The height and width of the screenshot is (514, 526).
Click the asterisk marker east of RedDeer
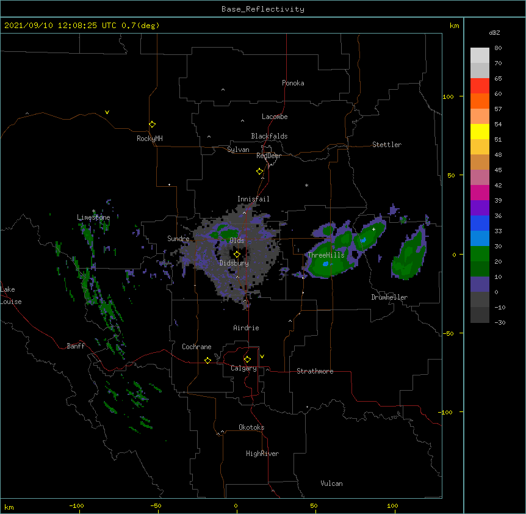(x=306, y=186)
